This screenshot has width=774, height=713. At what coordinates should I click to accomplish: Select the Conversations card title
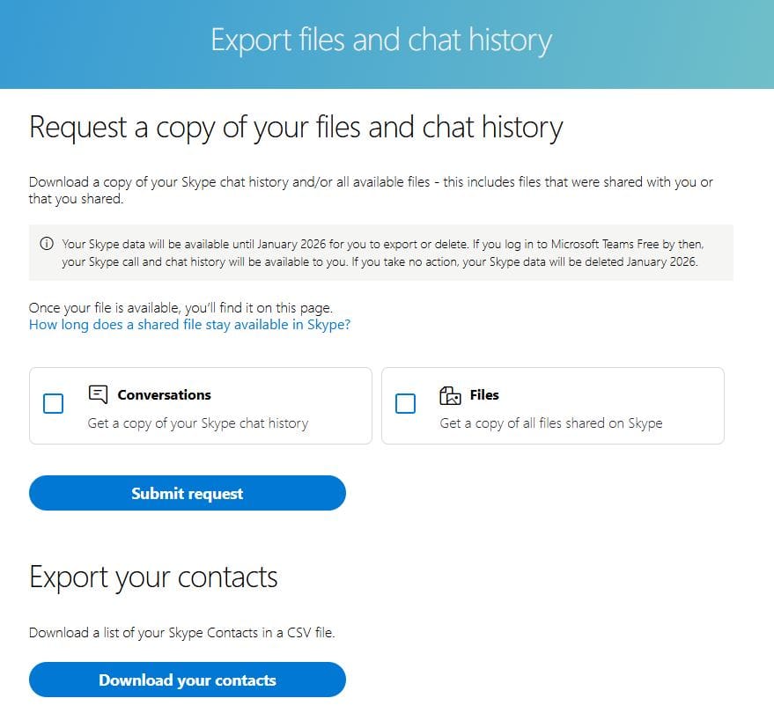(164, 394)
